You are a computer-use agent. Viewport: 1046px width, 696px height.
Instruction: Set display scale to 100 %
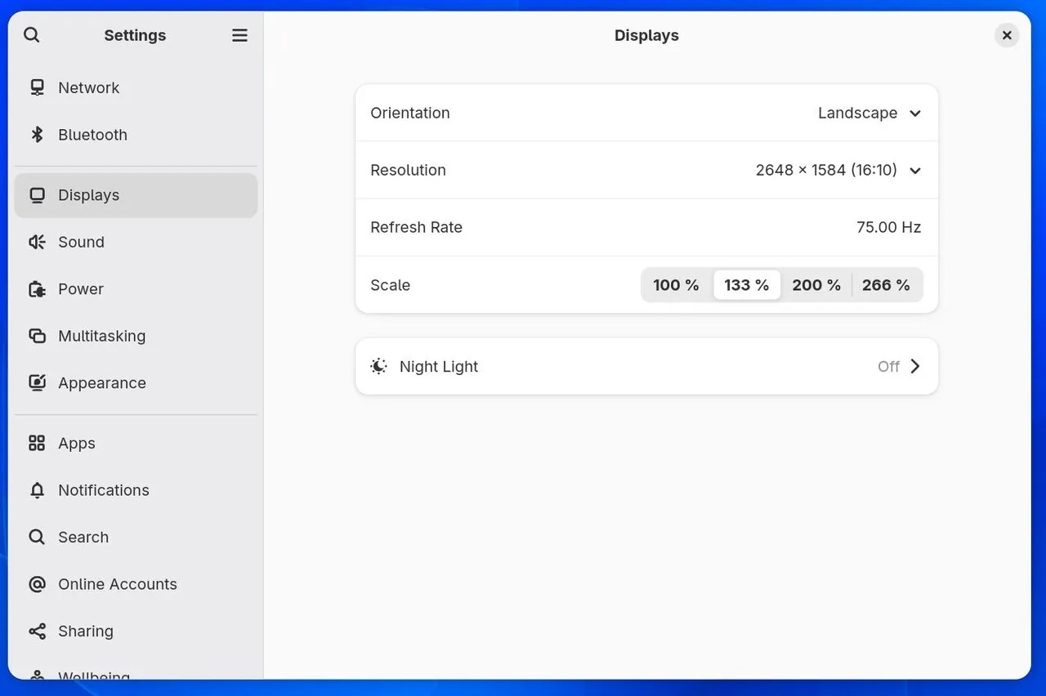[676, 285]
